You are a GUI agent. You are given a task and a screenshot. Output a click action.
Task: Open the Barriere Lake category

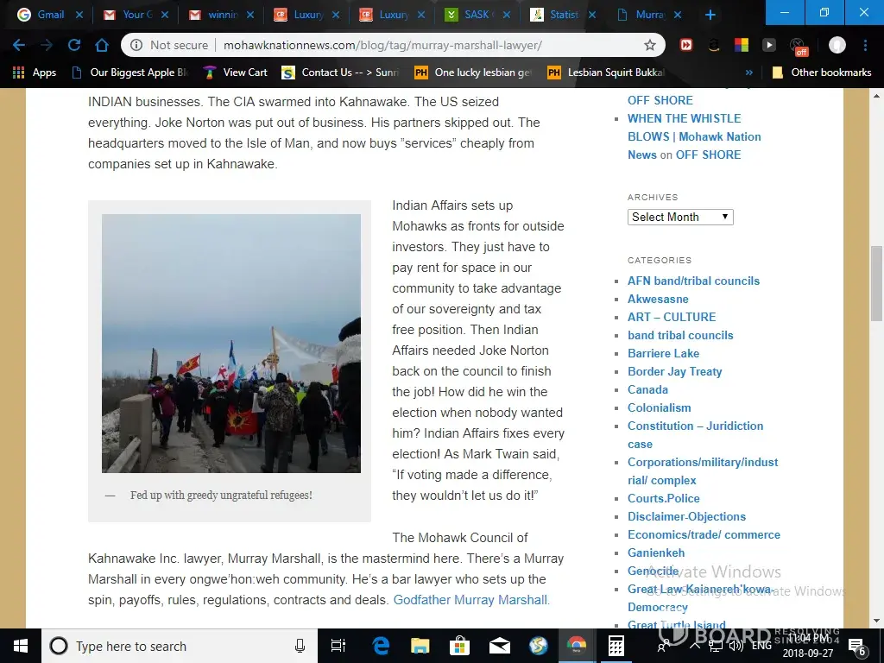tap(663, 353)
